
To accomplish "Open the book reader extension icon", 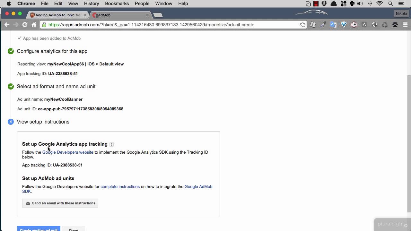I will pos(313,25).
